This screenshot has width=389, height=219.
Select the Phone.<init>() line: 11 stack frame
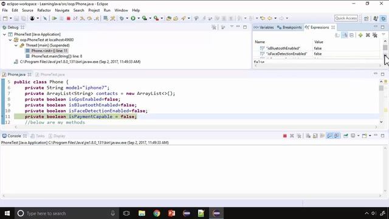click(x=46, y=51)
